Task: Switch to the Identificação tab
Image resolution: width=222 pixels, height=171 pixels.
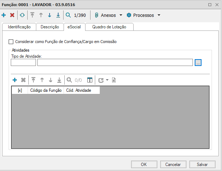Action: pos(19,27)
